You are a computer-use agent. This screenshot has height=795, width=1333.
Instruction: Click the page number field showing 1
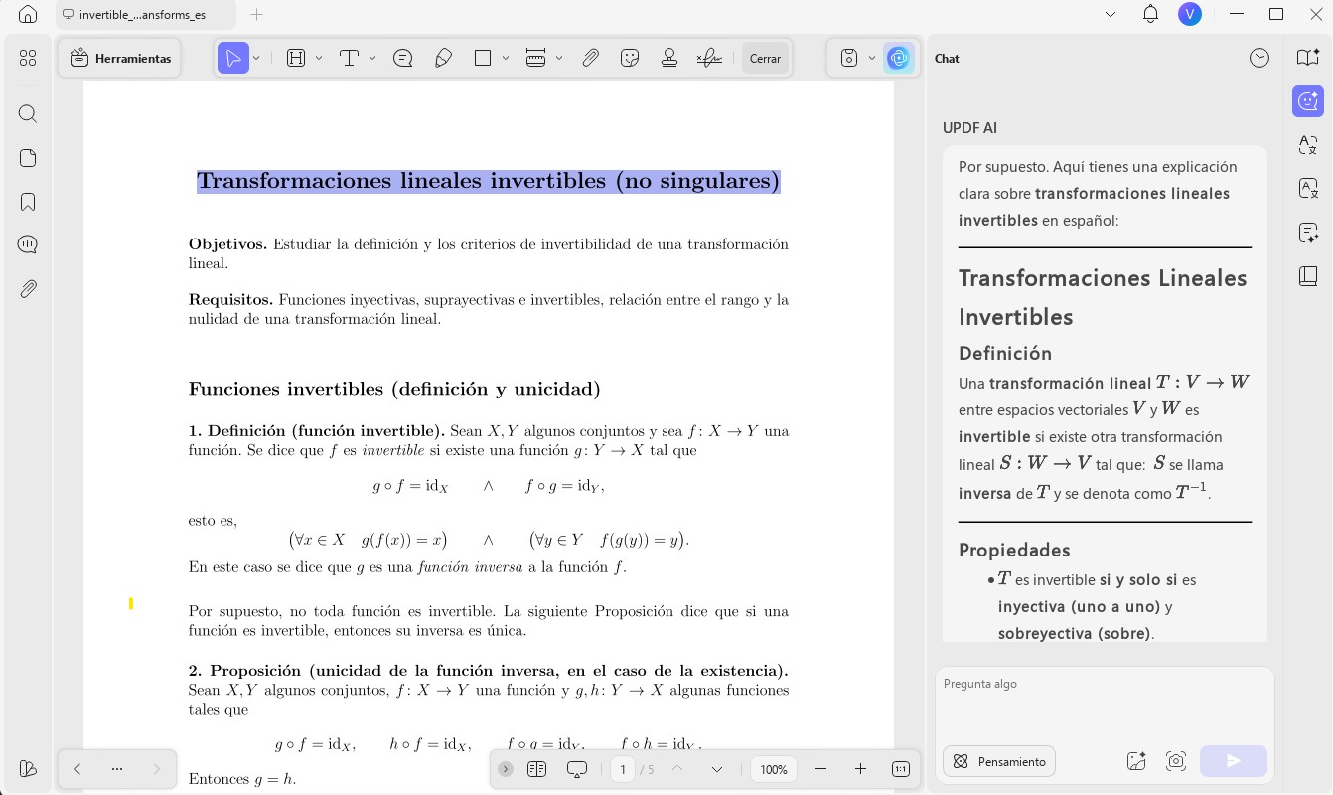point(623,769)
